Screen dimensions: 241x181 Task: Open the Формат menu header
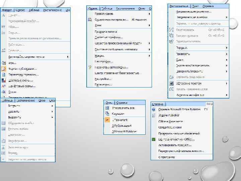click(x=7, y=10)
